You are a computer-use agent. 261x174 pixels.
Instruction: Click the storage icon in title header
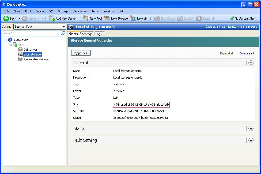coord(71,27)
